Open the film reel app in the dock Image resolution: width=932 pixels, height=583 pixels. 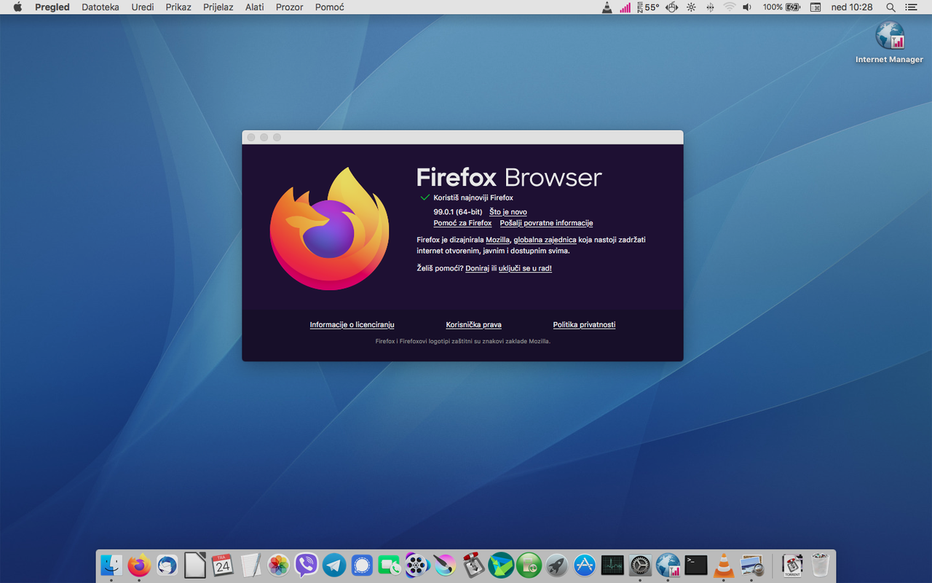tap(418, 565)
